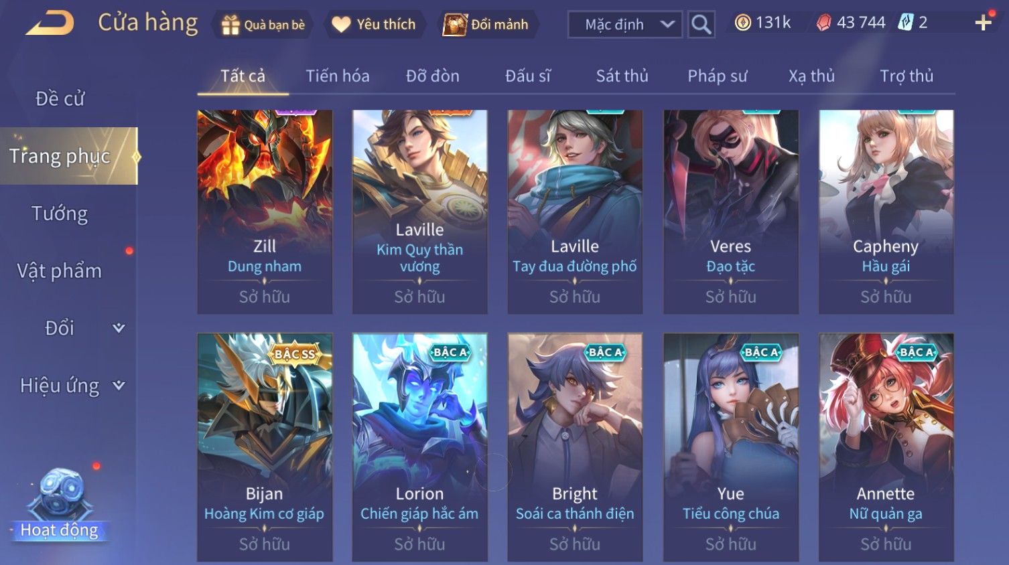Switch to the Tiến hóa tab
The image size is (1009, 565).
338,76
